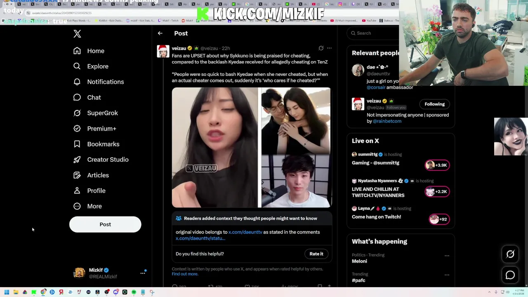Click the @veizau handle on the post
This screenshot has height=297, width=528.
[x=209, y=48]
